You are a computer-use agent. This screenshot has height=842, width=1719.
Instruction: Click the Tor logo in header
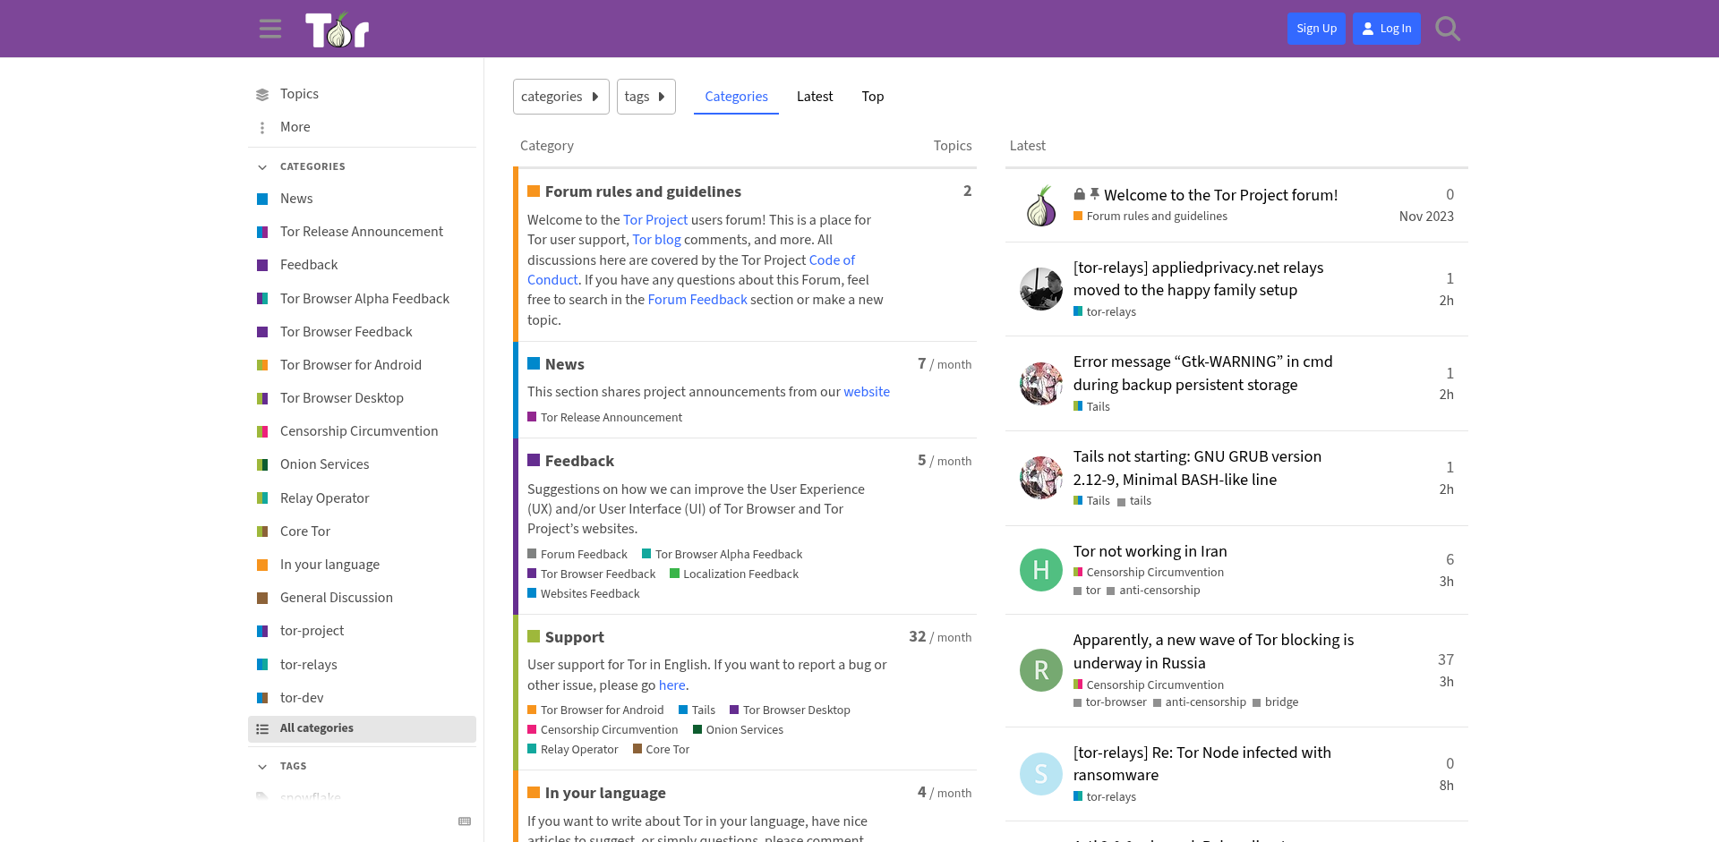[x=337, y=30]
